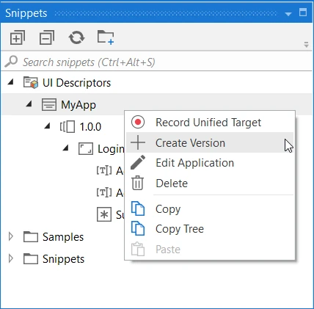Click the search magnifier icon
This screenshot has height=309, width=314.
point(11,62)
